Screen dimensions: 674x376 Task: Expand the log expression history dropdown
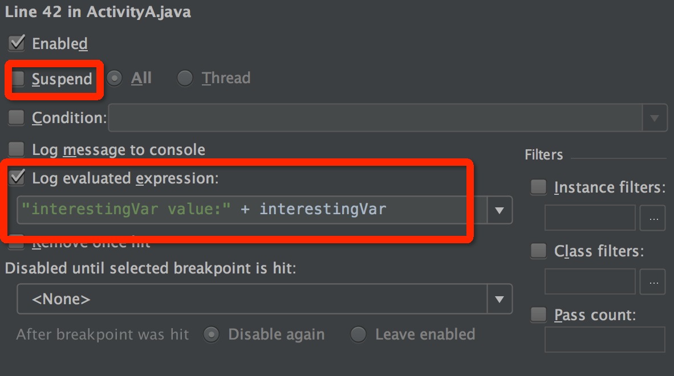click(500, 210)
